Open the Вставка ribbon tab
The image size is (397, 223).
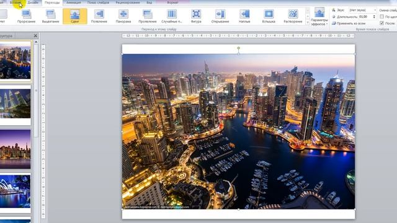(x=15, y=2)
